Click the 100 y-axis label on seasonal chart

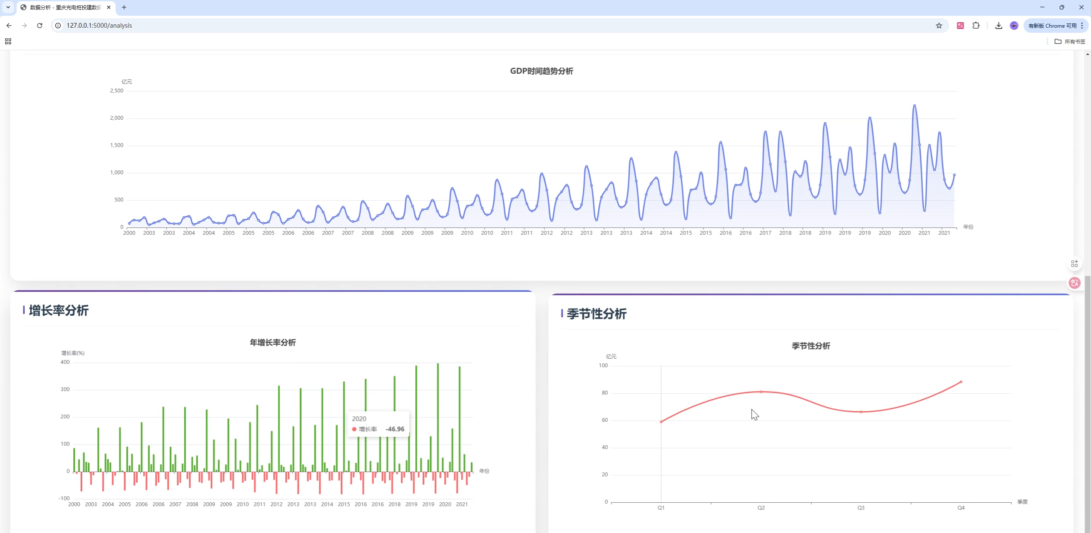coord(603,366)
